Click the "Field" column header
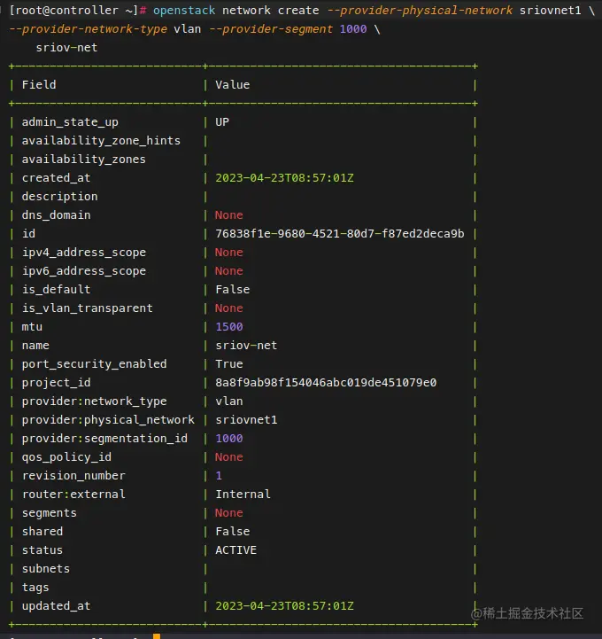The width and height of the screenshot is (602, 639). pyautogui.click(x=39, y=85)
